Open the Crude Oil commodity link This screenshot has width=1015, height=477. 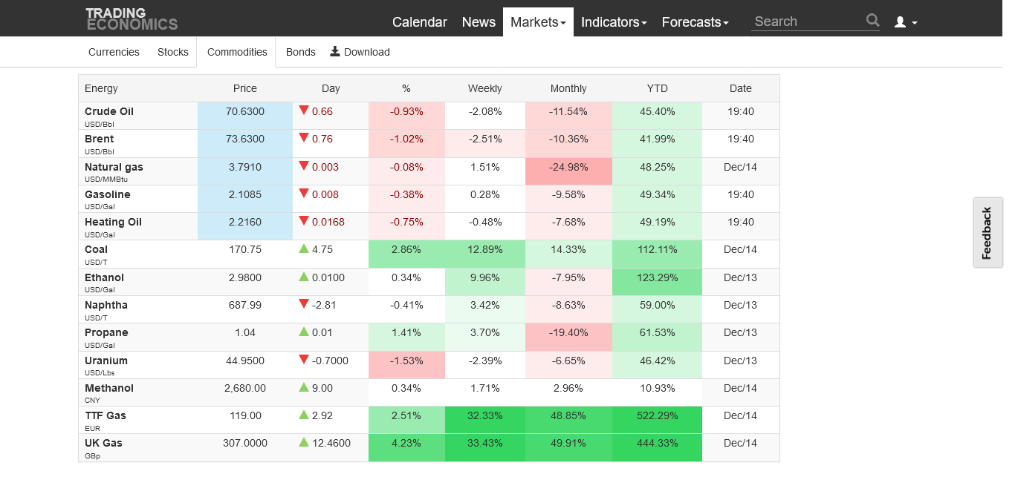[109, 111]
